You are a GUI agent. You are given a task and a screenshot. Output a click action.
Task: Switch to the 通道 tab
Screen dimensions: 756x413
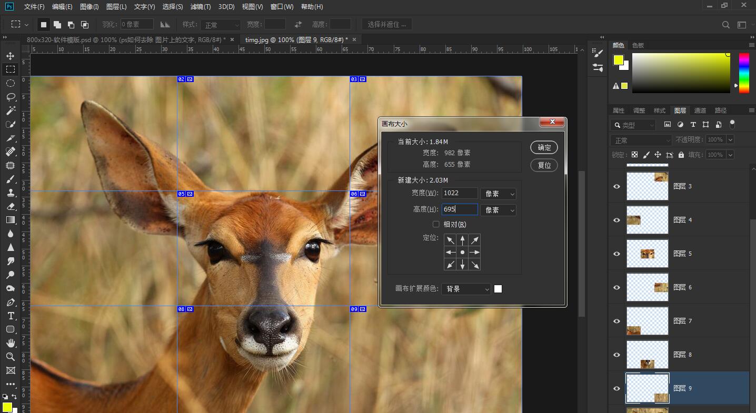[x=700, y=110]
